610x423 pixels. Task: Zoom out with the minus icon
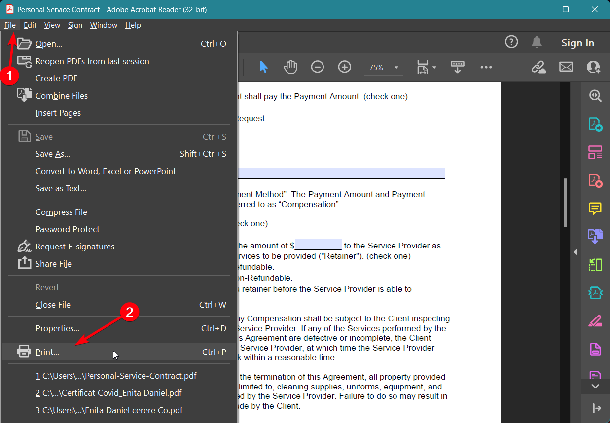pyautogui.click(x=318, y=68)
